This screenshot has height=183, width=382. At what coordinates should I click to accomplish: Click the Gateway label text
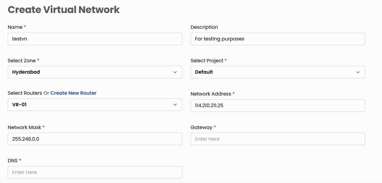(x=201, y=127)
